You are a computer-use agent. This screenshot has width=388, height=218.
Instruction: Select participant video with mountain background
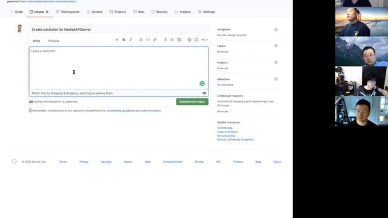coord(361,51)
